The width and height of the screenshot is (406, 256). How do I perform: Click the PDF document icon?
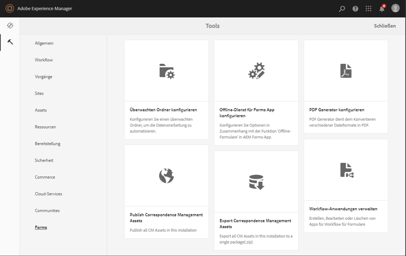click(x=346, y=71)
